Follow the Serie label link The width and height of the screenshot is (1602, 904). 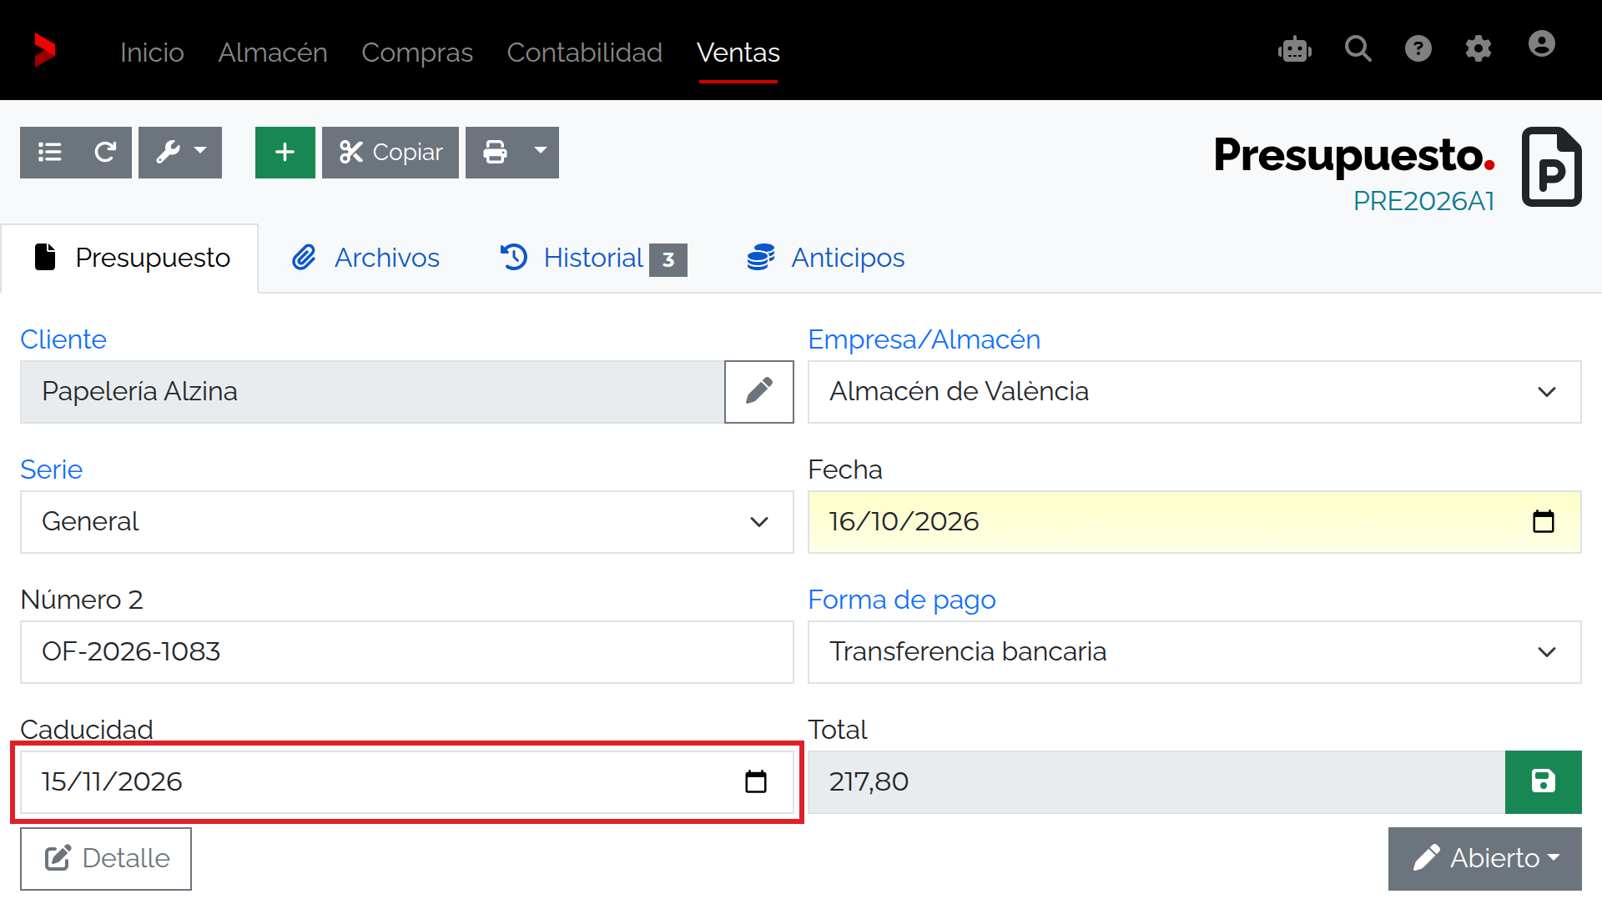click(52, 470)
